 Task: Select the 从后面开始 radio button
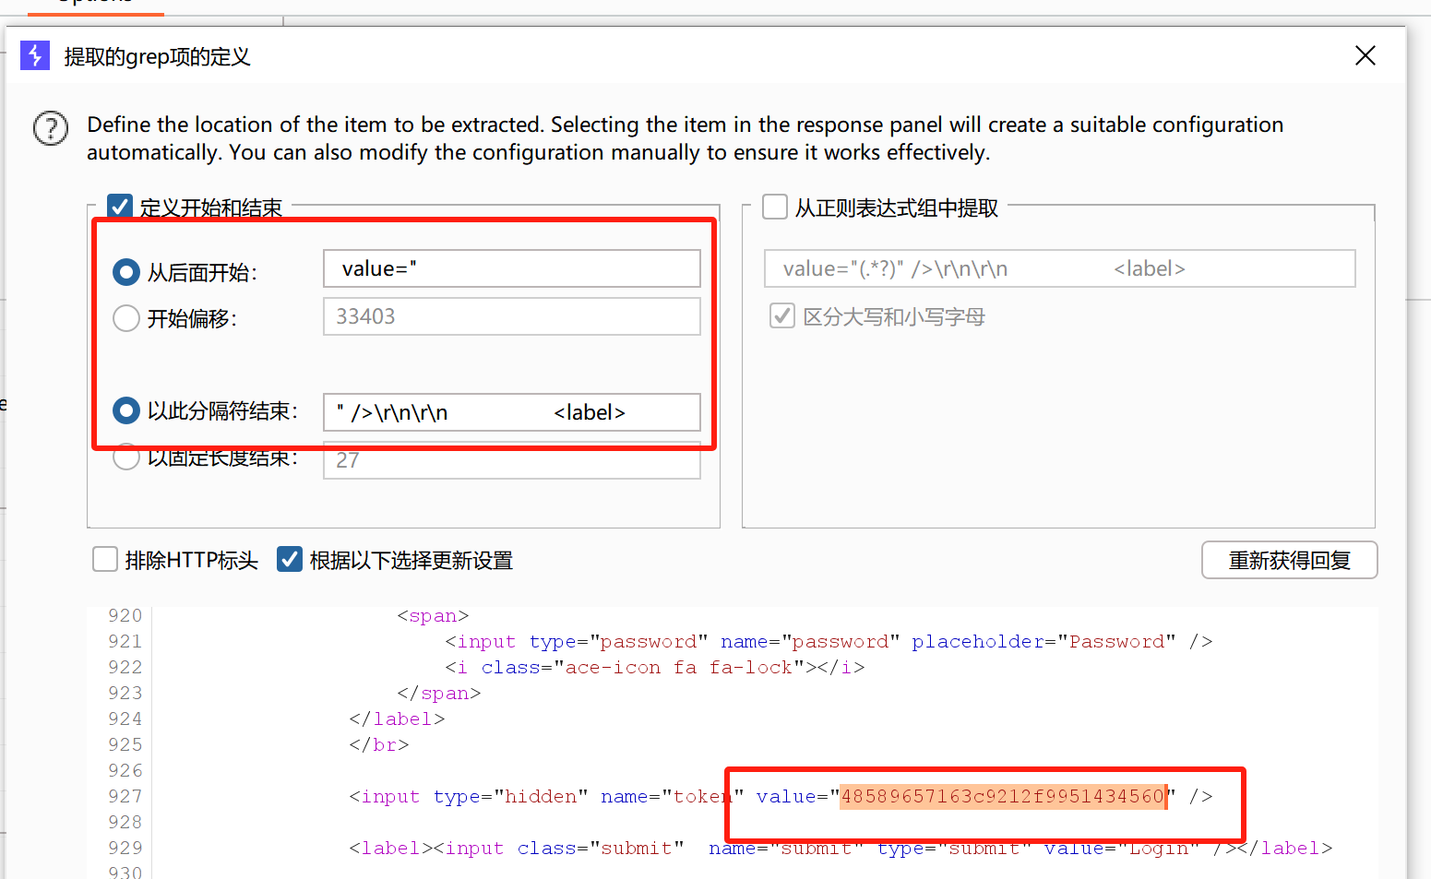click(x=126, y=272)
